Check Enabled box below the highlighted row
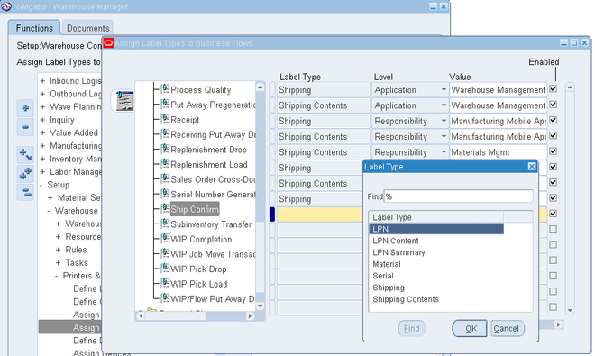The height and width of the screenshot is (356, 595). click(554, 229)
